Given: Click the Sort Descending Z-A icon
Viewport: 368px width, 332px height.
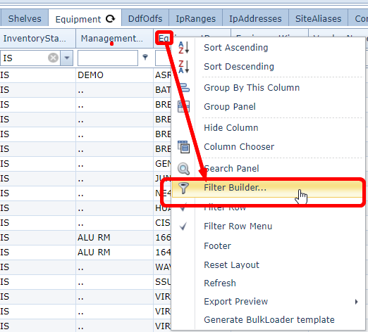Looking at the screenshot, I should [183, 67].
